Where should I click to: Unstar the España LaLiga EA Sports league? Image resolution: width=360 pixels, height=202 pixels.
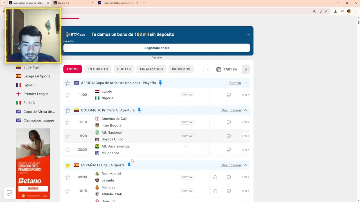pos(68,166)
